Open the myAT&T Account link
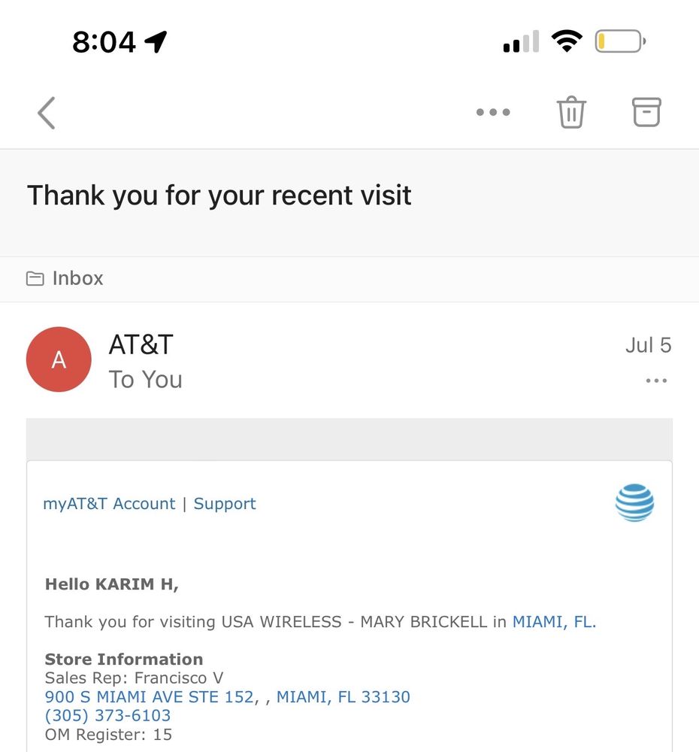Screen dimensions: 699x752 (109, 504)
